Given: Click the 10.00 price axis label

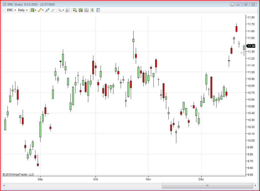Looking at the screenshot, I should pos(251,140).
